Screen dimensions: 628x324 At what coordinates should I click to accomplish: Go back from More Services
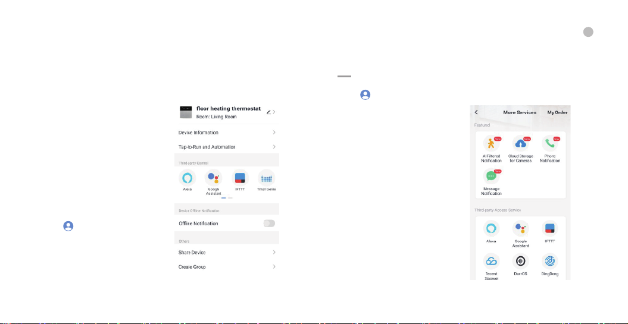[x=476, y=112]
